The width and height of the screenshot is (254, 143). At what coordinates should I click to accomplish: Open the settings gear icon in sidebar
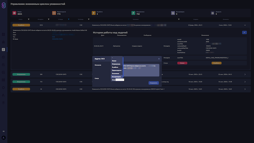point(4,88)
